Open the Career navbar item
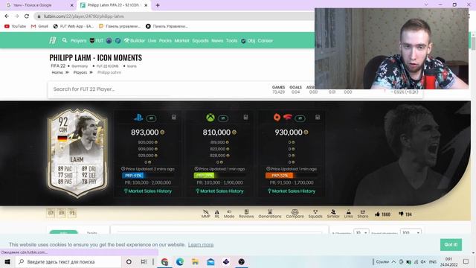476x268 pixels. click(265, 40)
